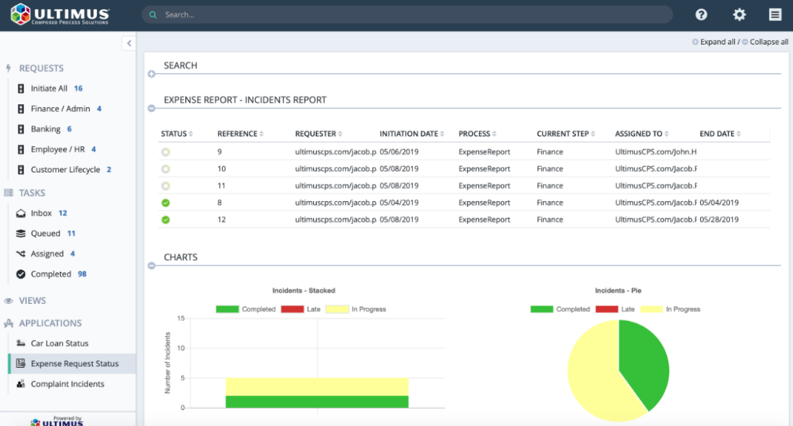The image size is (793, 426).
Task: Open the help question mark icon
Action: pyautogui.click(x=701, y=14)
